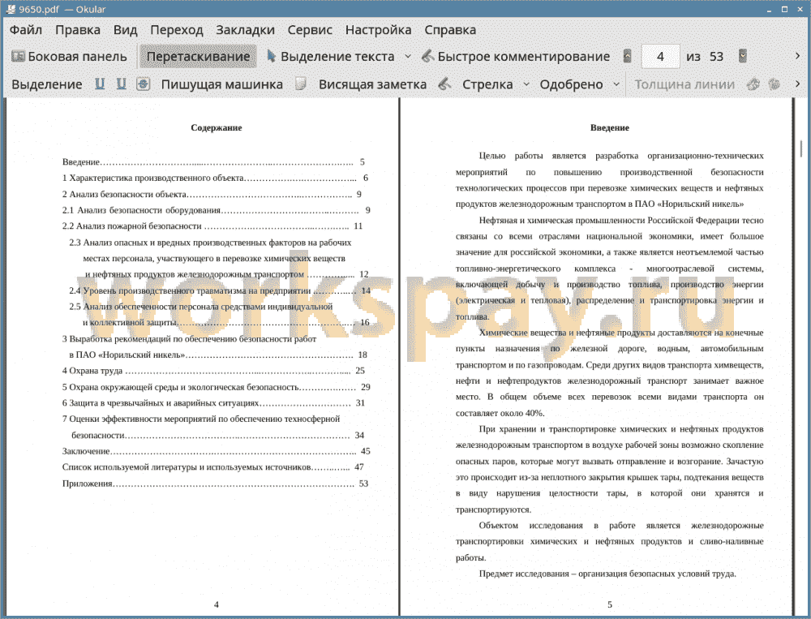Click contents entry '1 Характеристика производственного объекта'
Screen dimensions: 811x619
[x=215, y=178]
